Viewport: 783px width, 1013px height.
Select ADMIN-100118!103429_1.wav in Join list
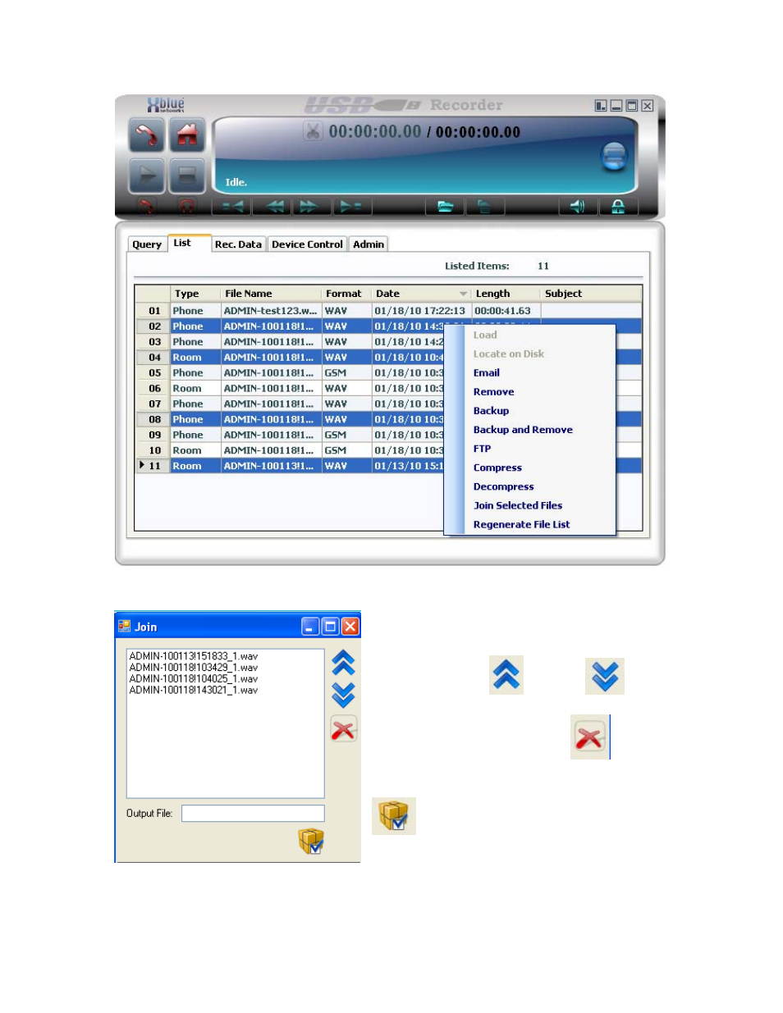194,668
